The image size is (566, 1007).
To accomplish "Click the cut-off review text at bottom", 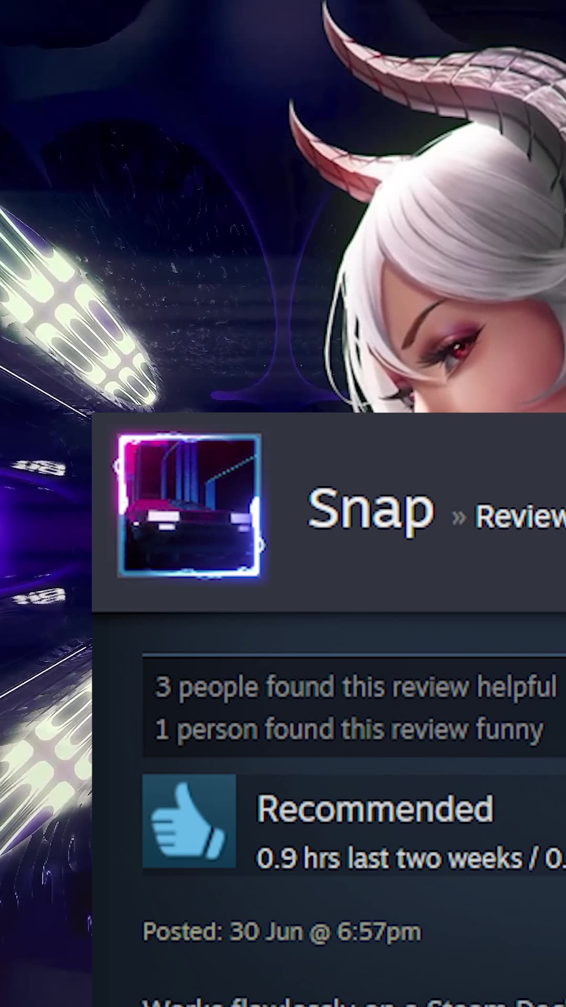I will [354, 1001].
